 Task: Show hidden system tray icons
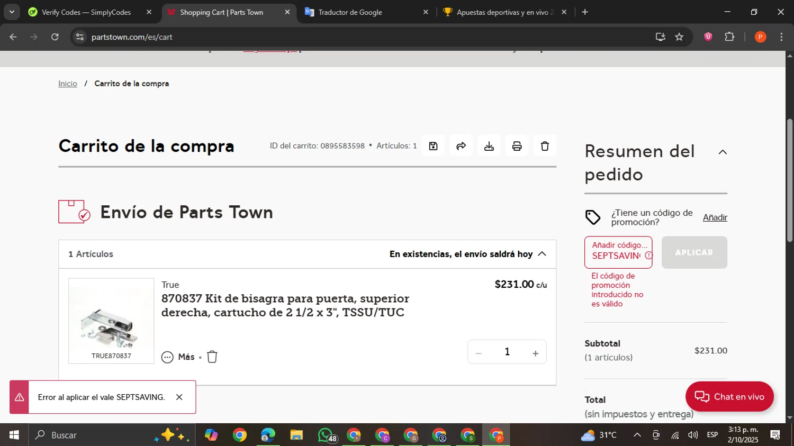[637, 435]
